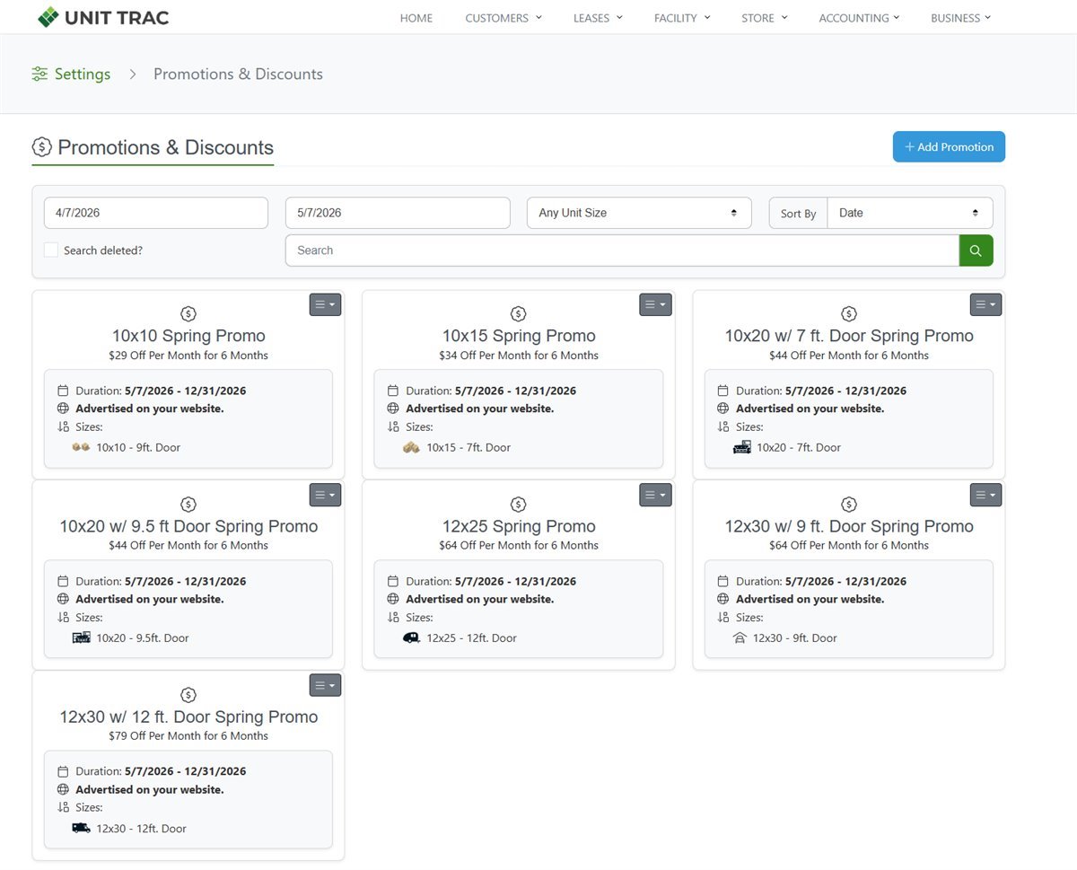
Task: Expand the Business nav menu
Action: point(961,18)
